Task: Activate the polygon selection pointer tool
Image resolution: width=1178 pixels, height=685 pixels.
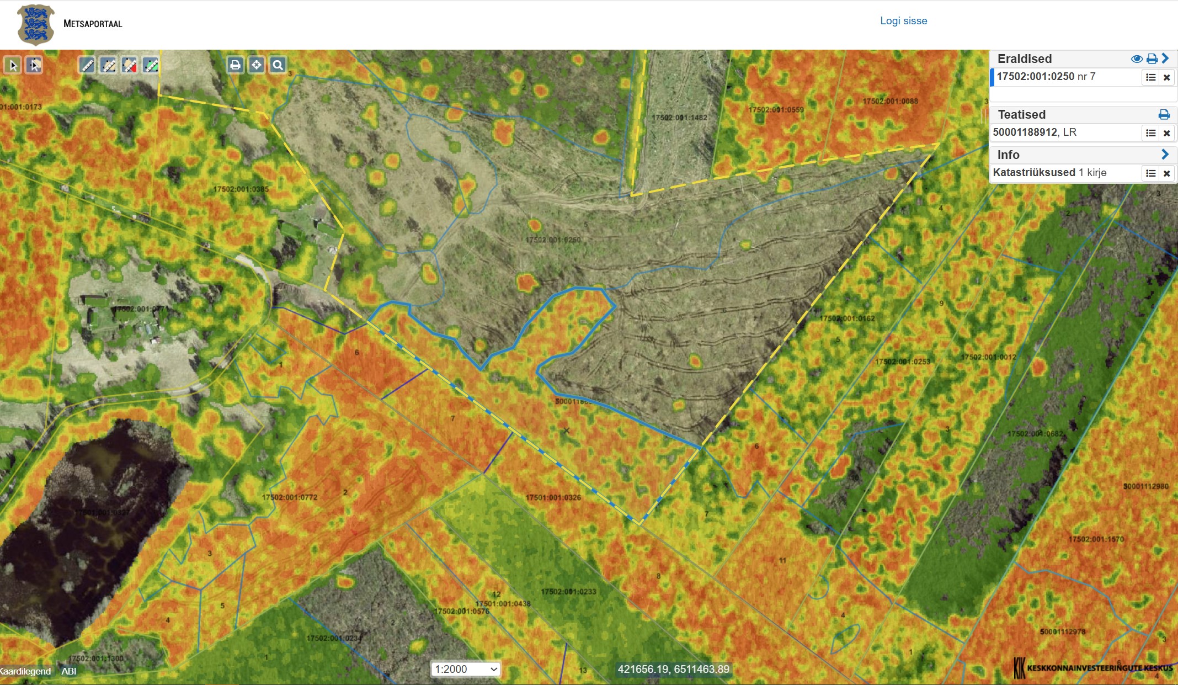Action: tap(34, 65)
